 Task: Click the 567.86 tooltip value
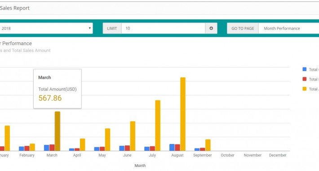coord(50,98)
